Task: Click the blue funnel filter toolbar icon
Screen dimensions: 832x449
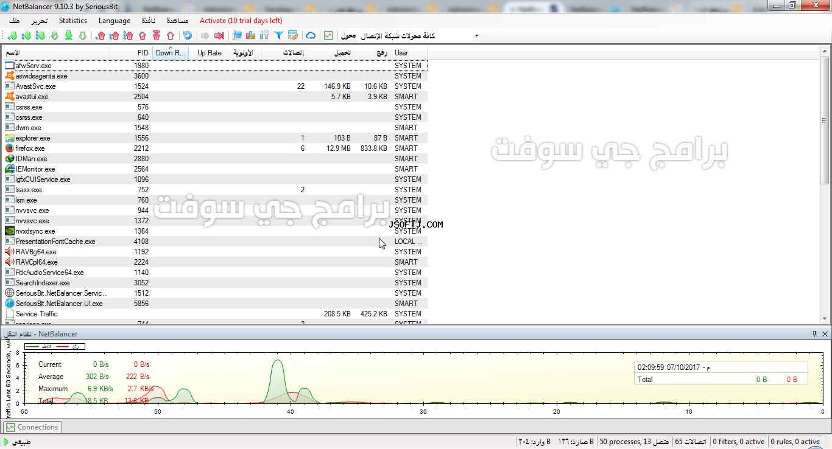Action: coord(279,36)
